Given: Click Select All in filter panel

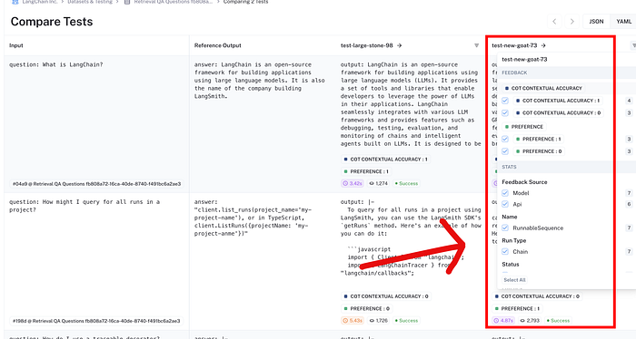Looking at the screenshot, I should (x=514, y=280).
